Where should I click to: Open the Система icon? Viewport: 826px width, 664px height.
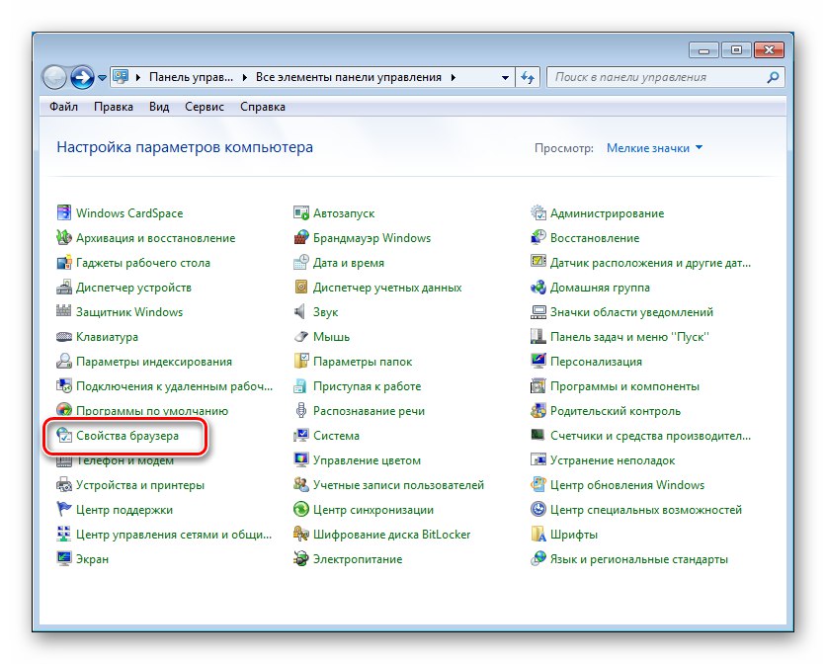(x=300, y=436)
